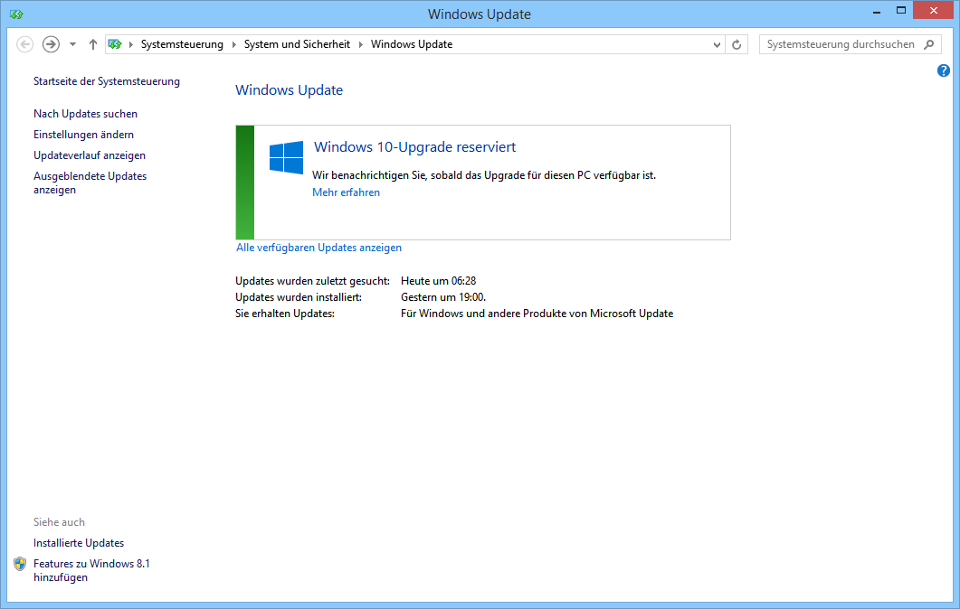Click 'Für Windows und andere Produkte von Microsoft Update'
The width and height of the screenshot is (960, 609).
(537, 314)
